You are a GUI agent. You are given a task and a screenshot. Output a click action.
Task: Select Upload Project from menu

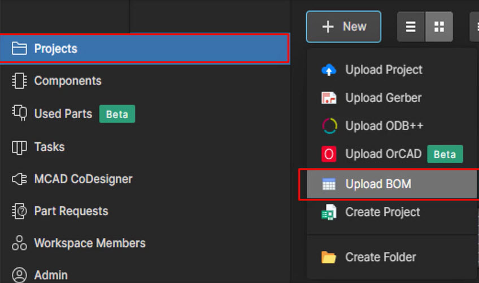(x=384, y=70)
